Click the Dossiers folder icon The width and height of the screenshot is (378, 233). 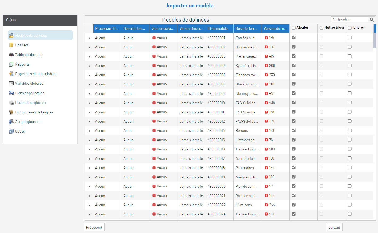(x=11, y=45)
